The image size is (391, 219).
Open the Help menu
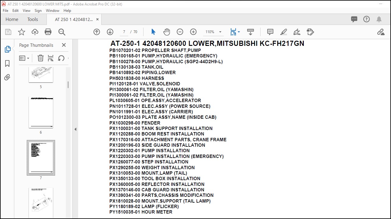click(x=67, y=10)
